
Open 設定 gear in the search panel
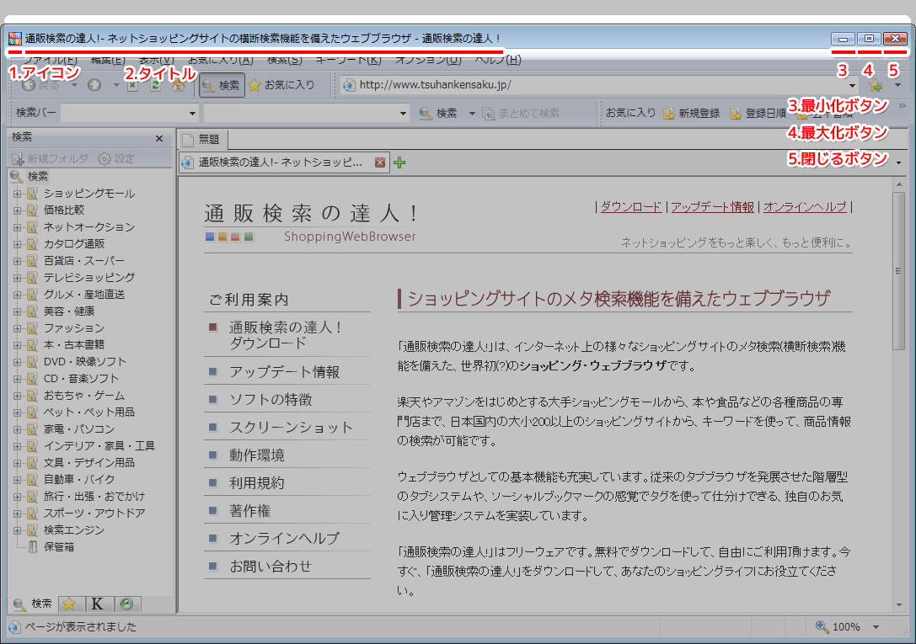point(116,158)
